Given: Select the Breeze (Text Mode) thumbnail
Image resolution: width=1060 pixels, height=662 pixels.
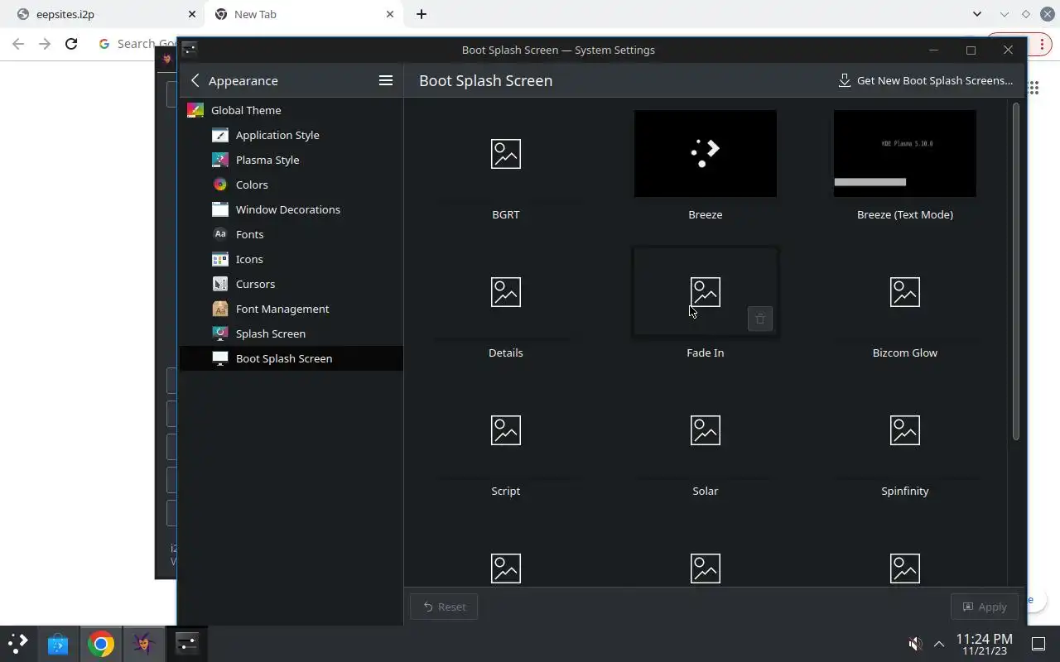Looking at the screenshot, I should click(x=905, y=154).
